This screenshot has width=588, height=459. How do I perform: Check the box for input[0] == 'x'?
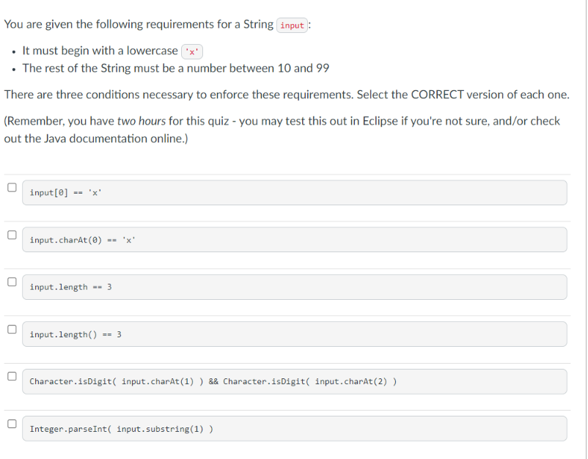[11, 187]
